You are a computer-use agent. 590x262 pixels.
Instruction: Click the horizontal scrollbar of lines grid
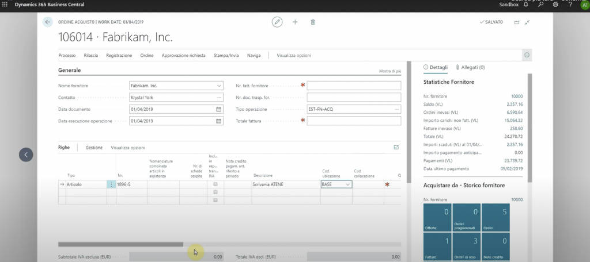120,244
